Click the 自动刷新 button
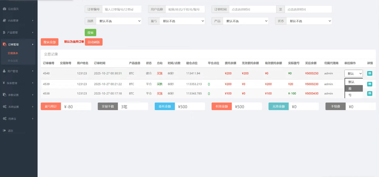 coord(94,42)
